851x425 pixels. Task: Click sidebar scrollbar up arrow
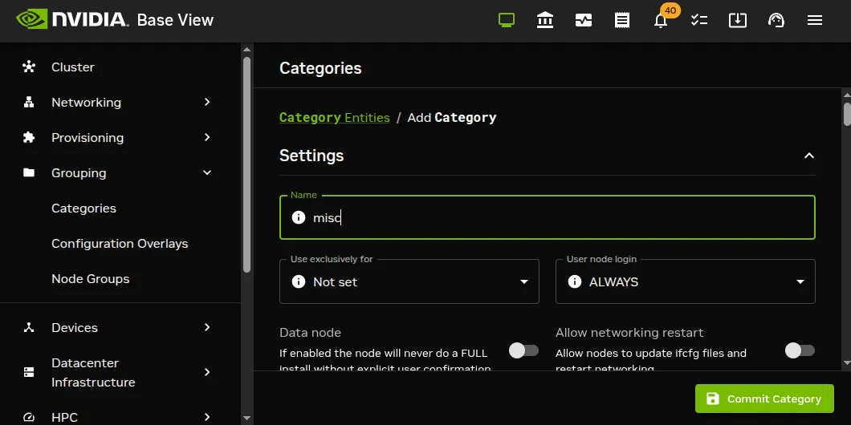[247, 50]
